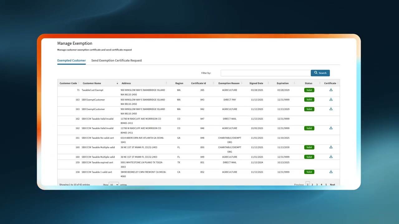399x224 pixels.
Task: Open page 5 of results
Action: (x=326, y=184)
